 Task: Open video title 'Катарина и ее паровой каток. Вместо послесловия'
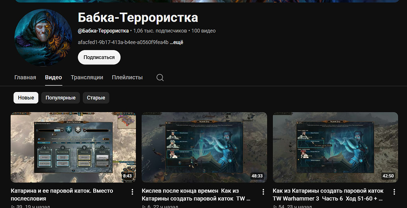[62, 195]
